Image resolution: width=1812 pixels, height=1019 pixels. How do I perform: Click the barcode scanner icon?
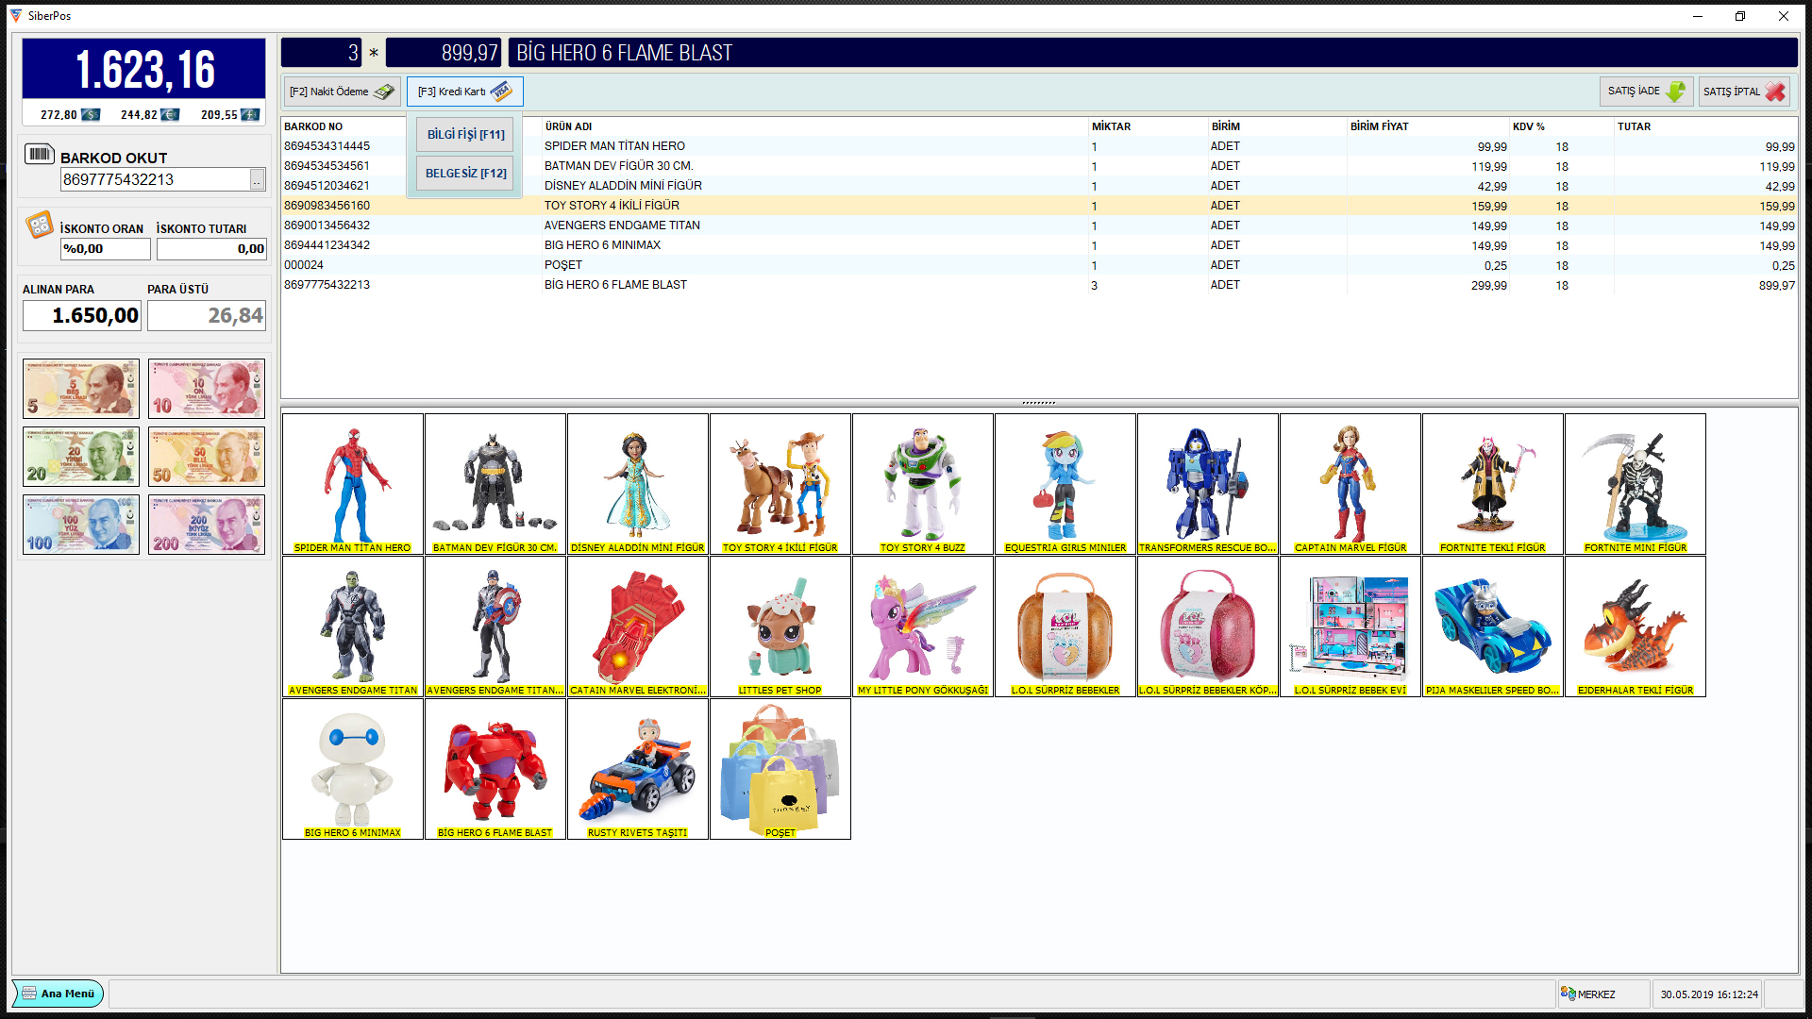tap(39, 154)
